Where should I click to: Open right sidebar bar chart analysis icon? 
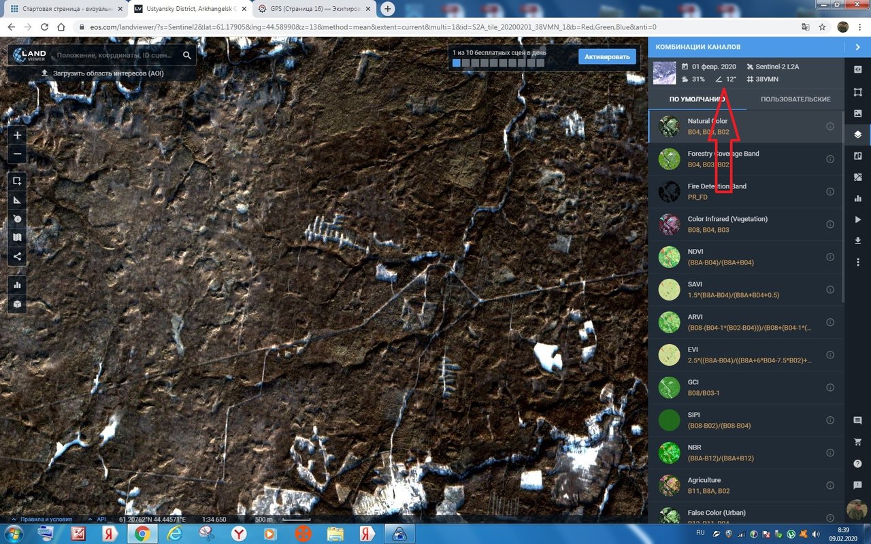857,199
